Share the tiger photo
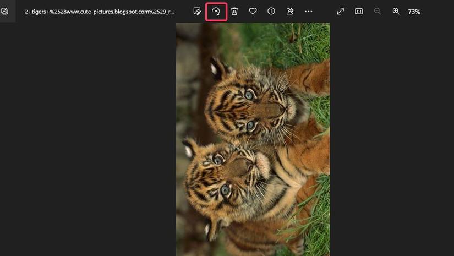Screen dimensions: 454x256 (290, 12)
